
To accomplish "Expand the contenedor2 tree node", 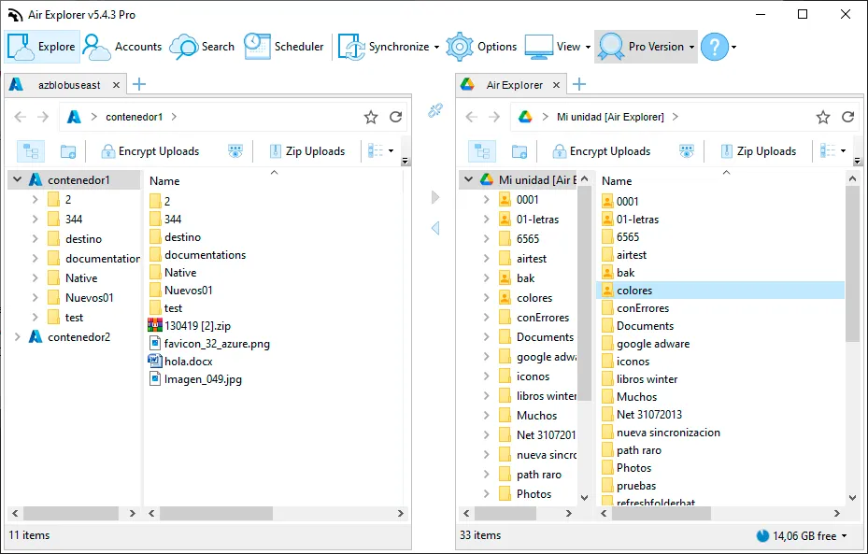I will (x=17, y=337).
